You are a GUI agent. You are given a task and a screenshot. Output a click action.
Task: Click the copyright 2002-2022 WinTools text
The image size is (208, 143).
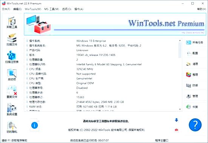tap(106, 130)
